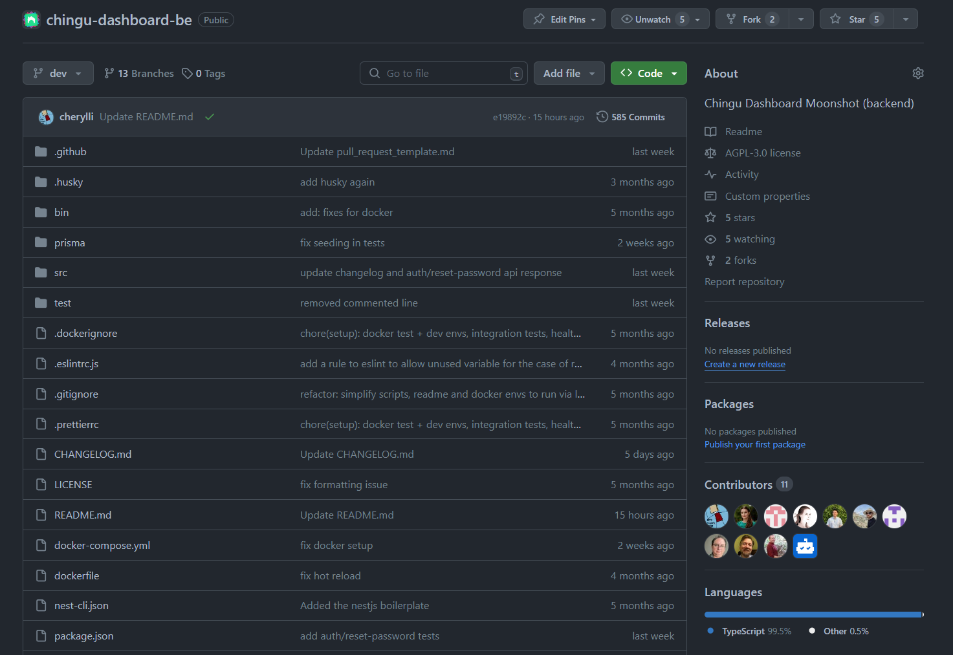The image size is (953, 655).
Task: Click the green check status icon beside Update README.md
Action: point(210,117)
